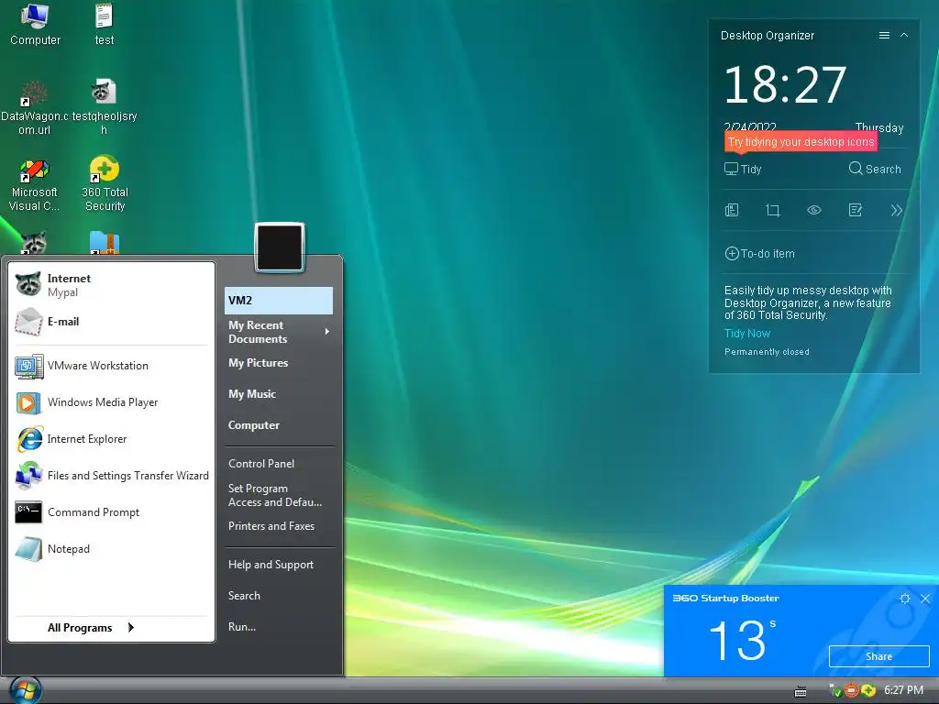This screenshot has width=939, height=704.
Task: Click the Permanently closed link
Action: pyautogui.click(x=767, y=352)
